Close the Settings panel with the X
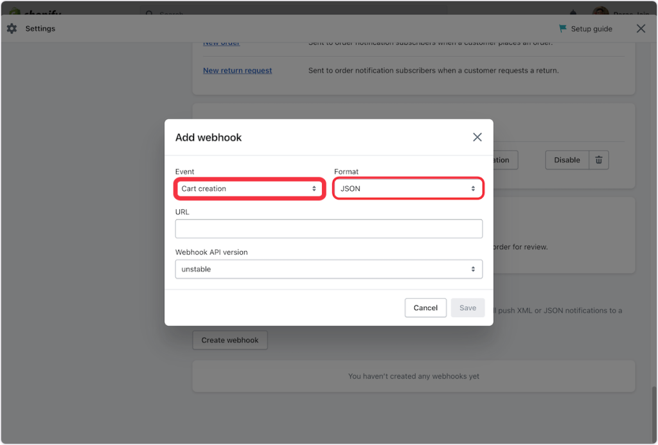Viewport: 658px width, 445px height. click(641, 29)
